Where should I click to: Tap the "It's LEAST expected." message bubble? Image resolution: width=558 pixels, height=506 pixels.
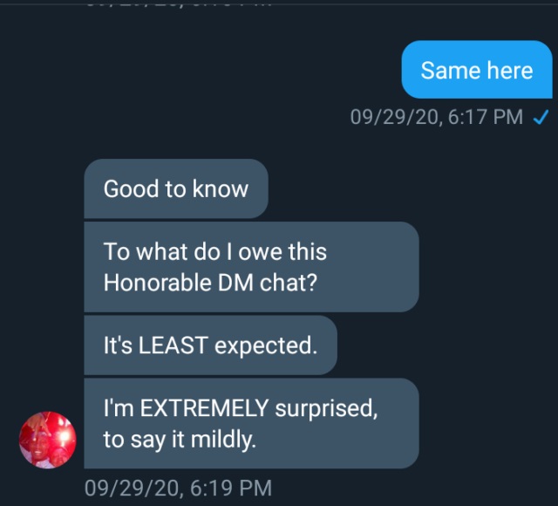209,345
